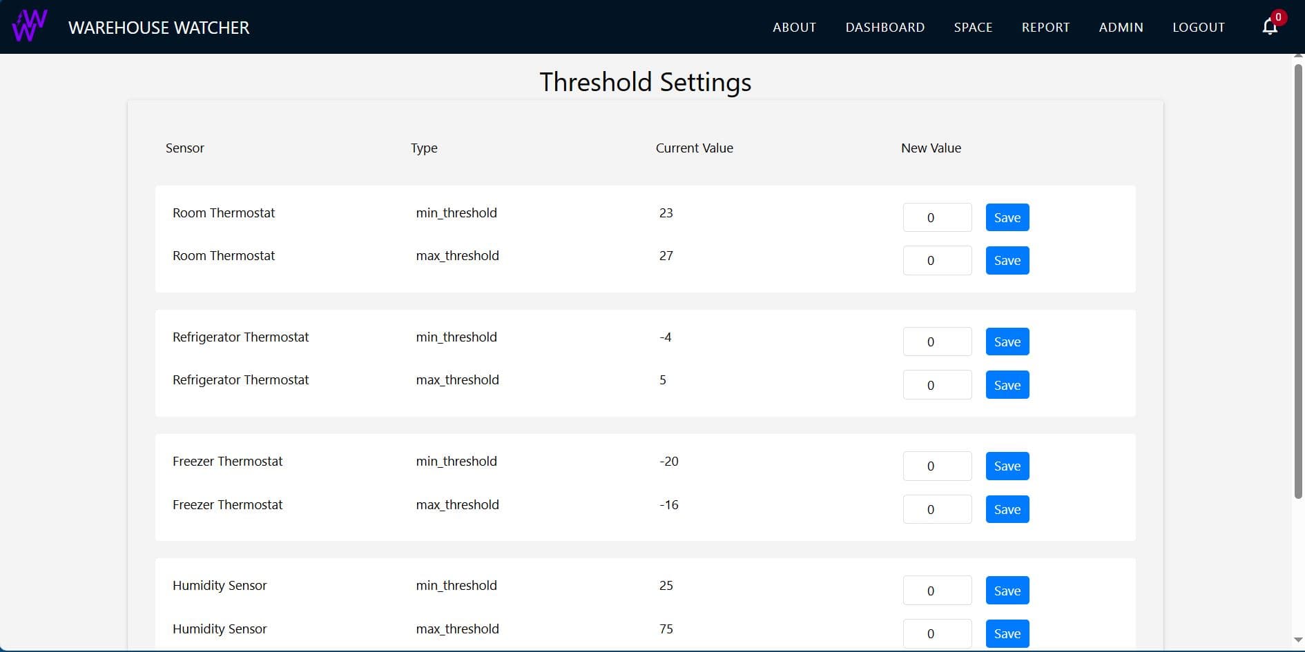The height and width of the screenshot is (652, 1305).
Task: Click the Warehouse Watcher purple logo icon
Action: [x=30, y=26]
